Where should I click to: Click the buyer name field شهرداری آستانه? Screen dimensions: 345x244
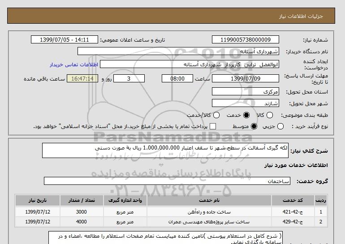[x=178, y=51]
